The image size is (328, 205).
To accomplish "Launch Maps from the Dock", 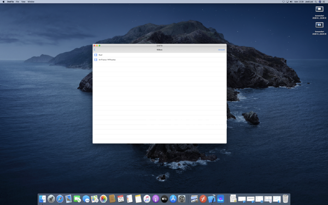I will 95,199.
